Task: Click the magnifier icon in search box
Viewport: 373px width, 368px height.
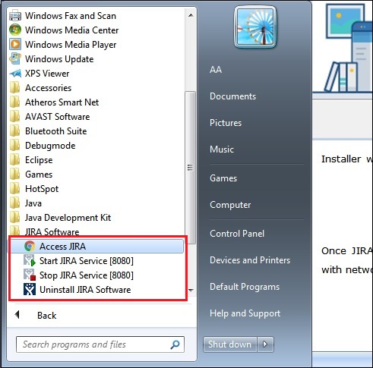Action: click(x=175, y=344)
